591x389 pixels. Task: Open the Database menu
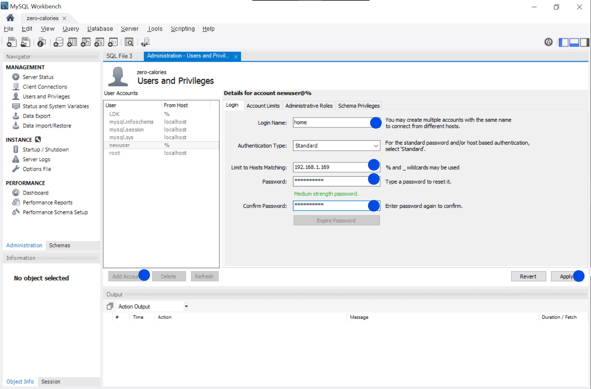click(x=100, y=29)
